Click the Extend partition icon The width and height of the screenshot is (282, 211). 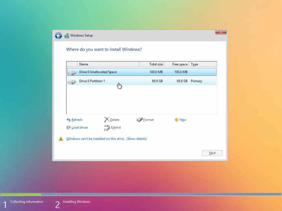107,127
